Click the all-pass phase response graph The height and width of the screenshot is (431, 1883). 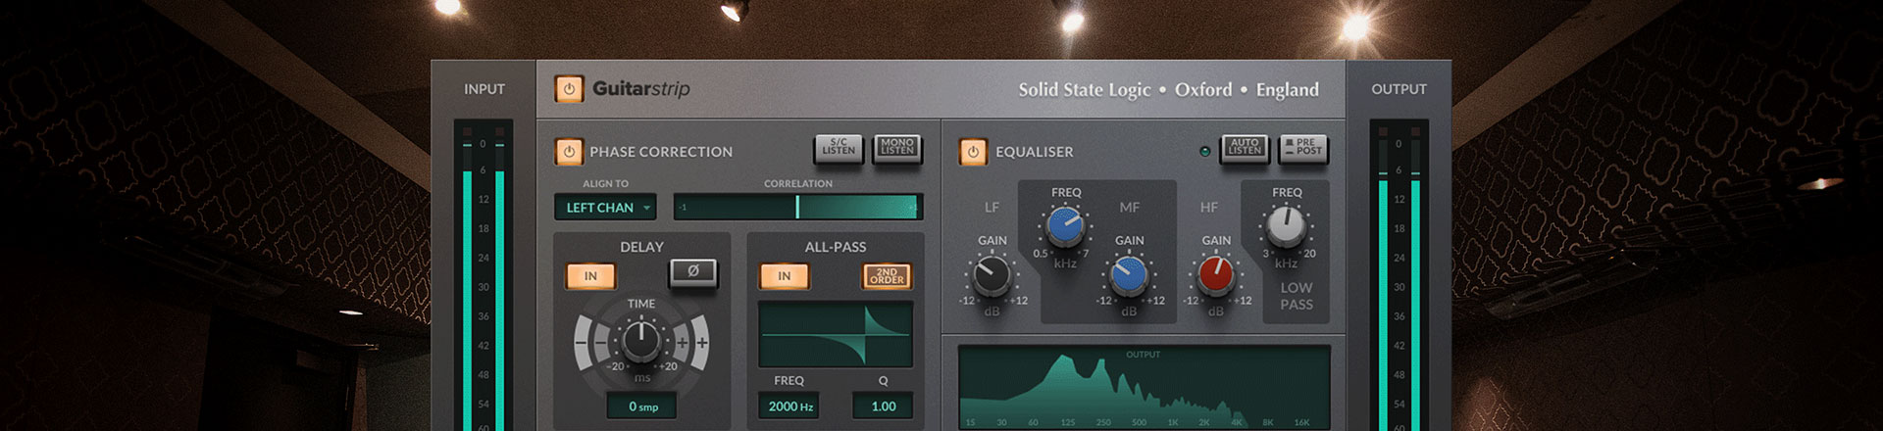tap(836, 335)
